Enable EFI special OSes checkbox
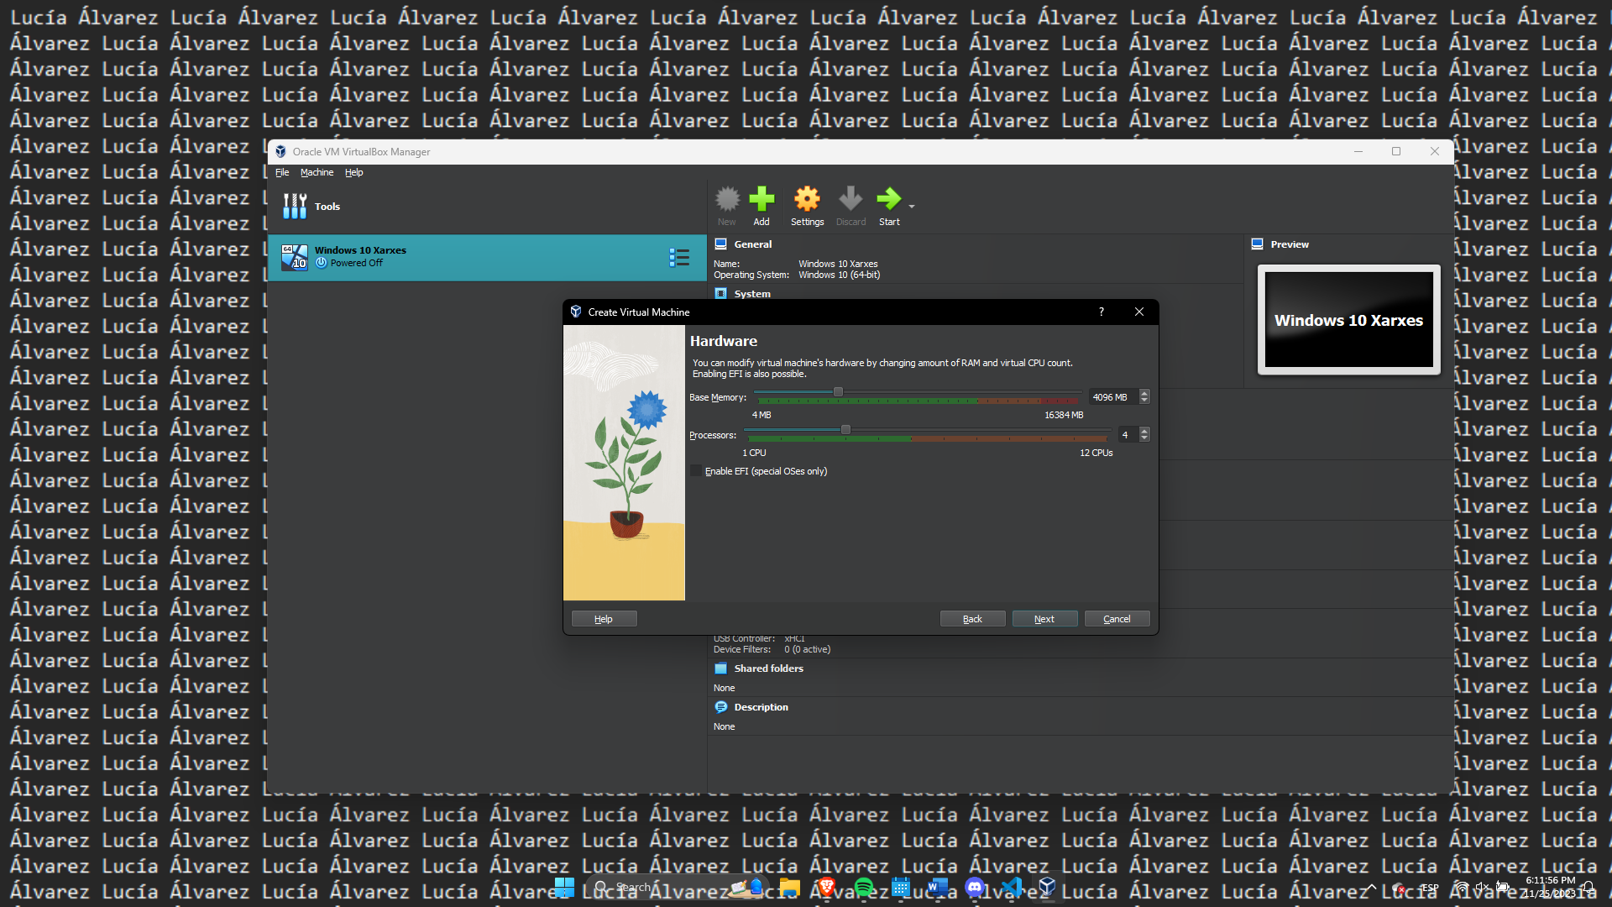Image resolution: width=1612 pixels, height=907 pixels. point(696,471)
